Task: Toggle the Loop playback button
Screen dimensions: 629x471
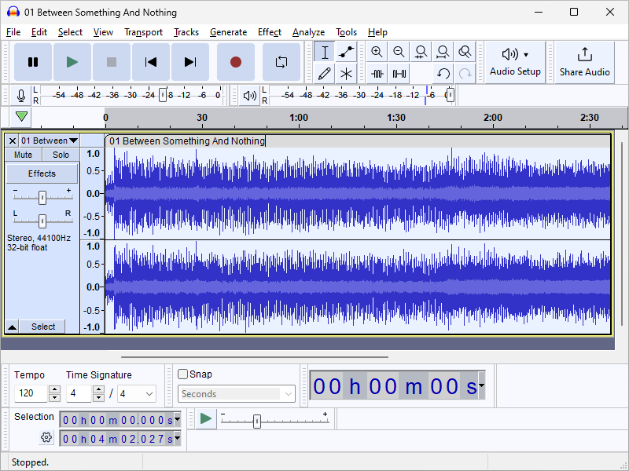Action: (x=281, y=62)
